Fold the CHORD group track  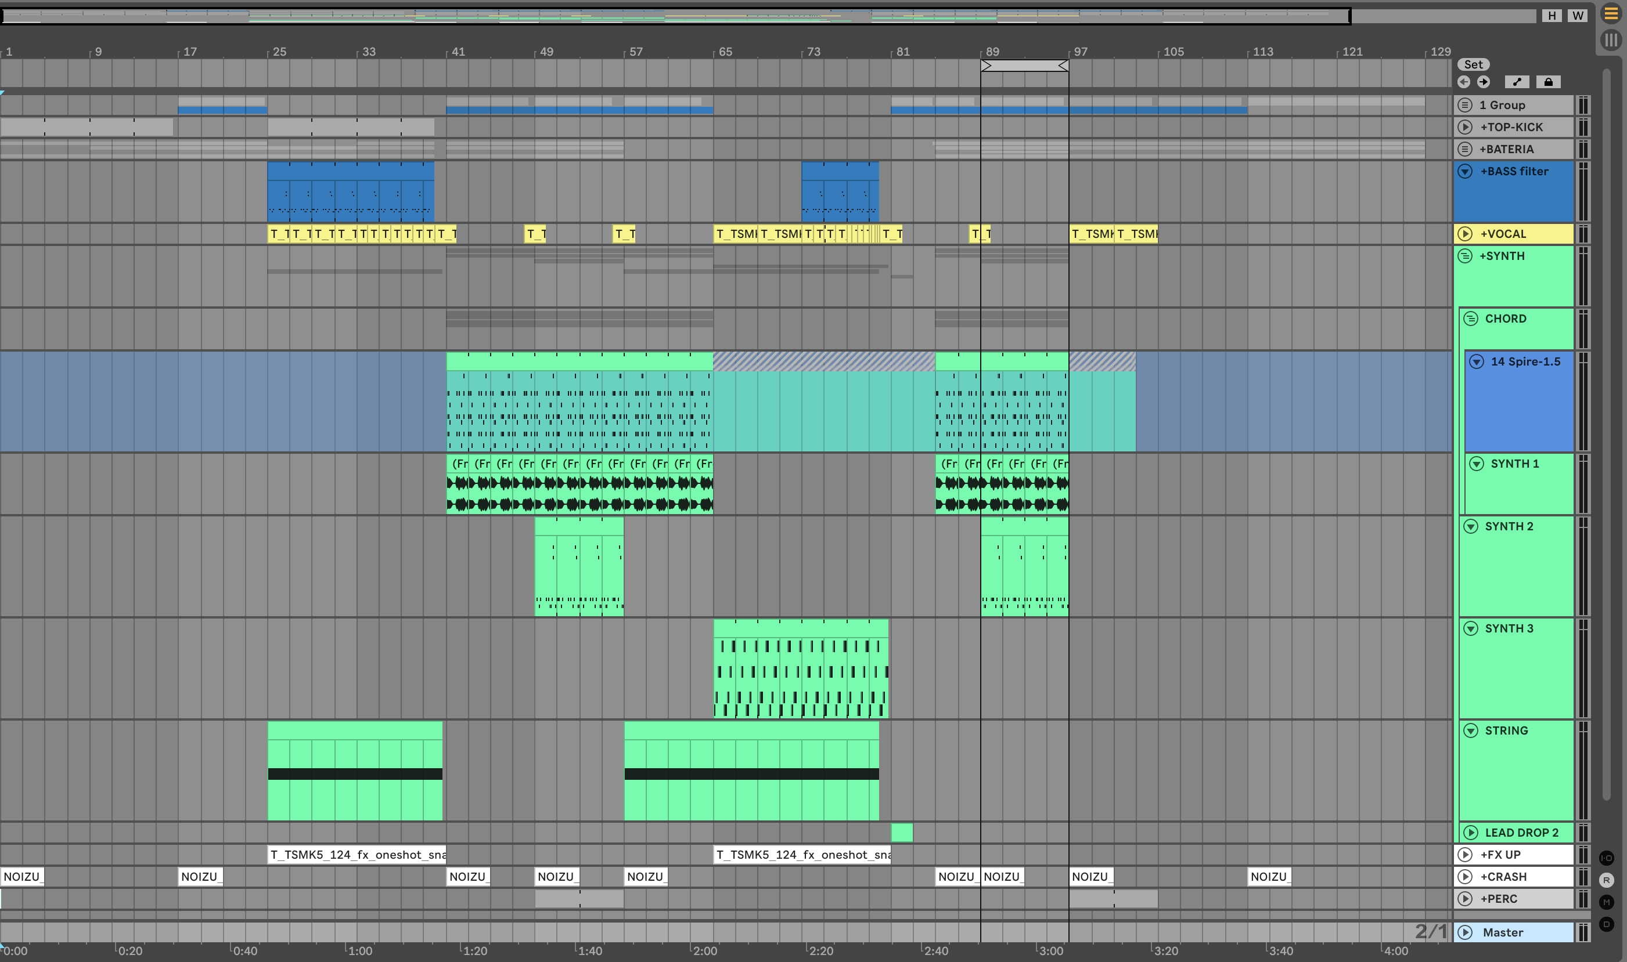pos(1471,319)
